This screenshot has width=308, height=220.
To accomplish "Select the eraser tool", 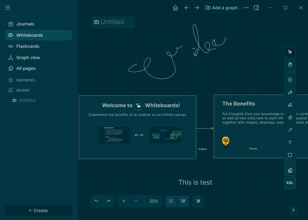I will (290, 117).
